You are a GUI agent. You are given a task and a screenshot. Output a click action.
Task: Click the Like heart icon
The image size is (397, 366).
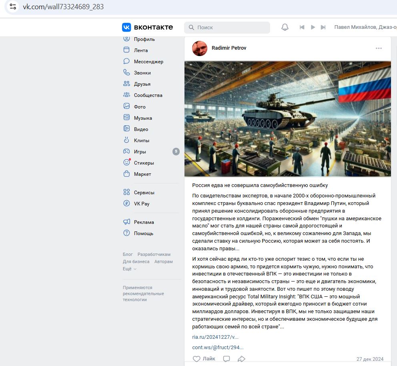196,359
